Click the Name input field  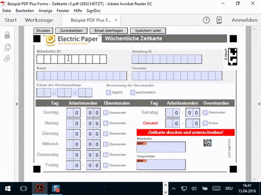click(81, 76)
